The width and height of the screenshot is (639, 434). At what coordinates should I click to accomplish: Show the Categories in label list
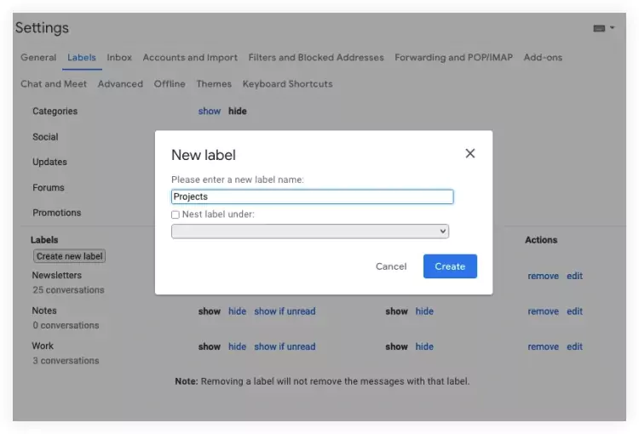pos(209,111)
